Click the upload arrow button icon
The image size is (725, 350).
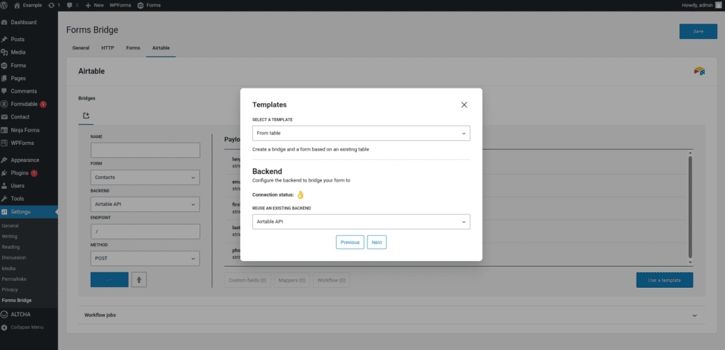[139, 279]
